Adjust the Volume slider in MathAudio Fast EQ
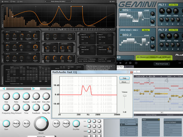 click(125, 96)
